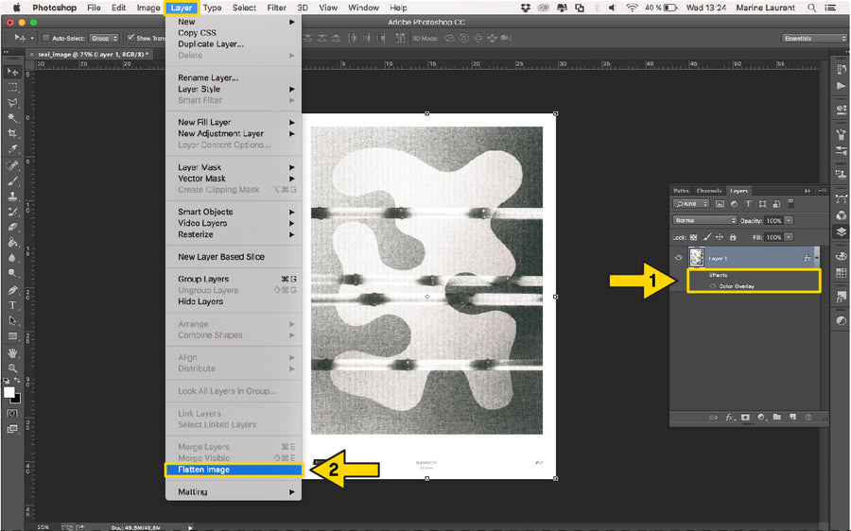Viewport: 851px width, 531px height.
Task: Open the blend mode Normal dropdown
Action: pyautogui.click(x=704, y=220)
